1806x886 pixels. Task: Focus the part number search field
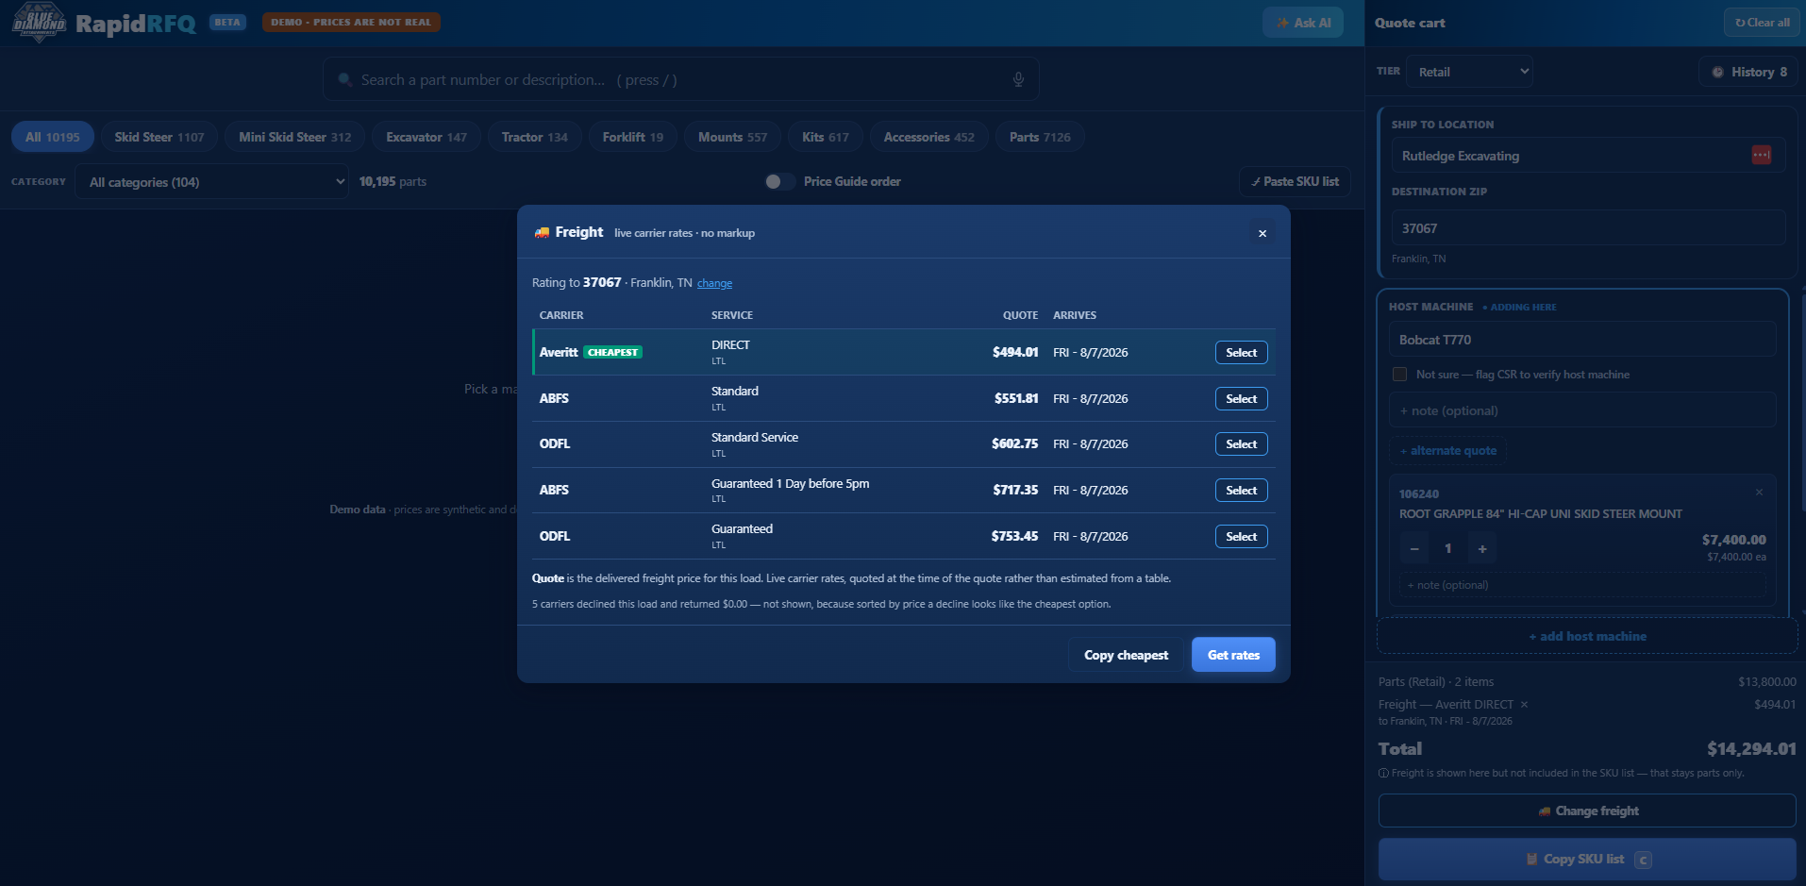click(x=680, y=79)
